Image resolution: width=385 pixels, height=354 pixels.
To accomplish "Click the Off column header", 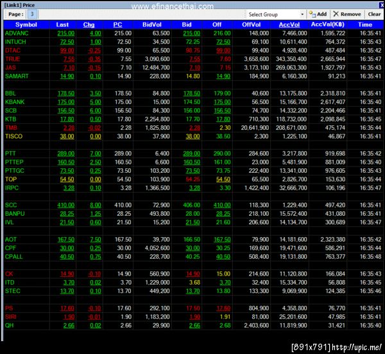I will pos(217,24).
